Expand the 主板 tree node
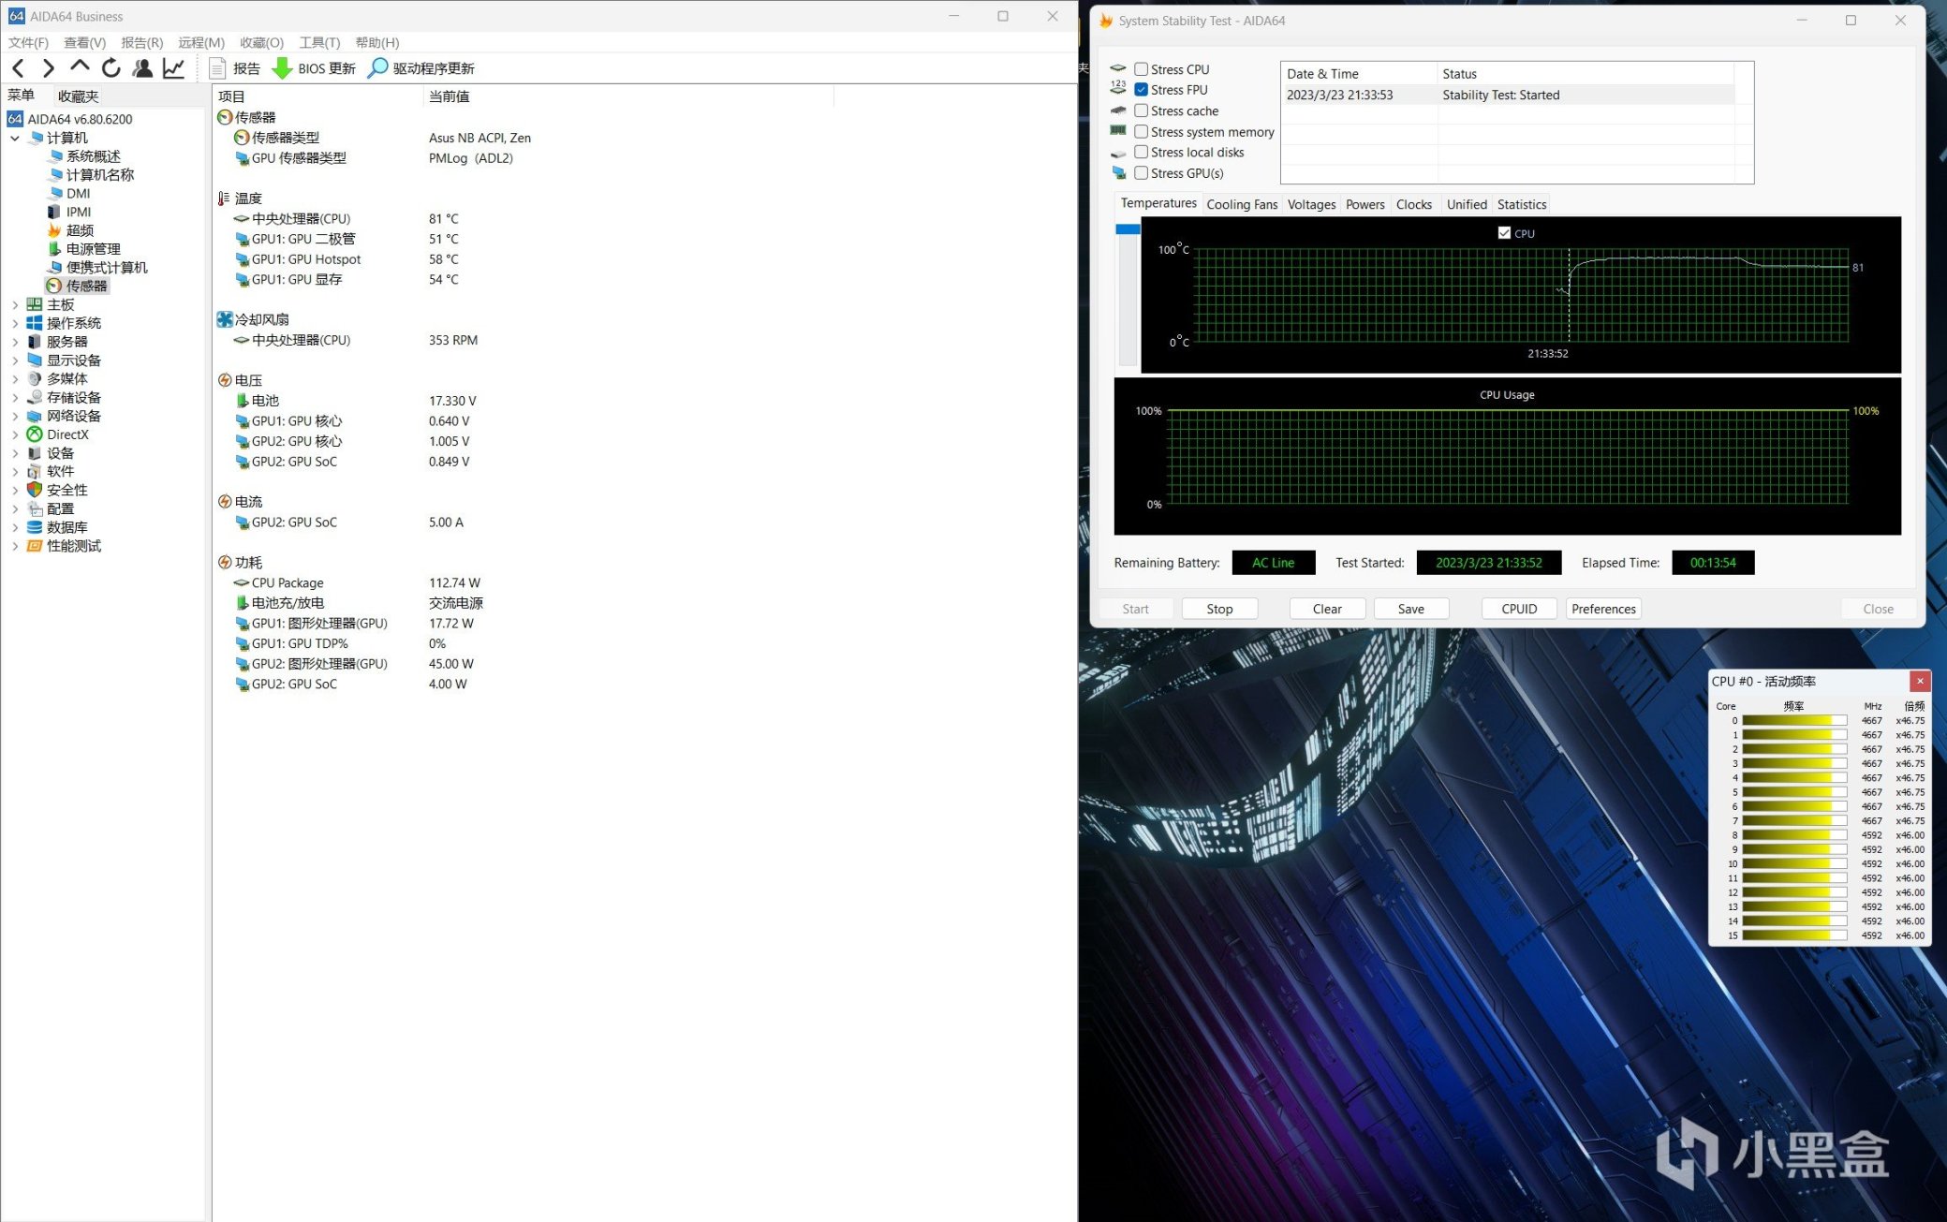Viewport: 1947px width, 1222px height. (15, 304)
